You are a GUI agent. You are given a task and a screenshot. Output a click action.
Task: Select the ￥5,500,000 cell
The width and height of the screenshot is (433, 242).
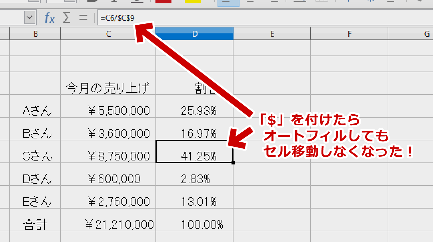tap(108, 106)
